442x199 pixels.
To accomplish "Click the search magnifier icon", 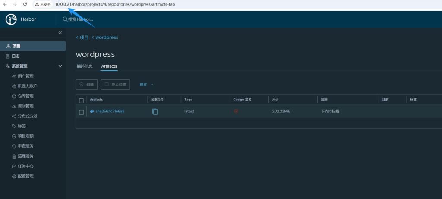I will click(65, 19).
